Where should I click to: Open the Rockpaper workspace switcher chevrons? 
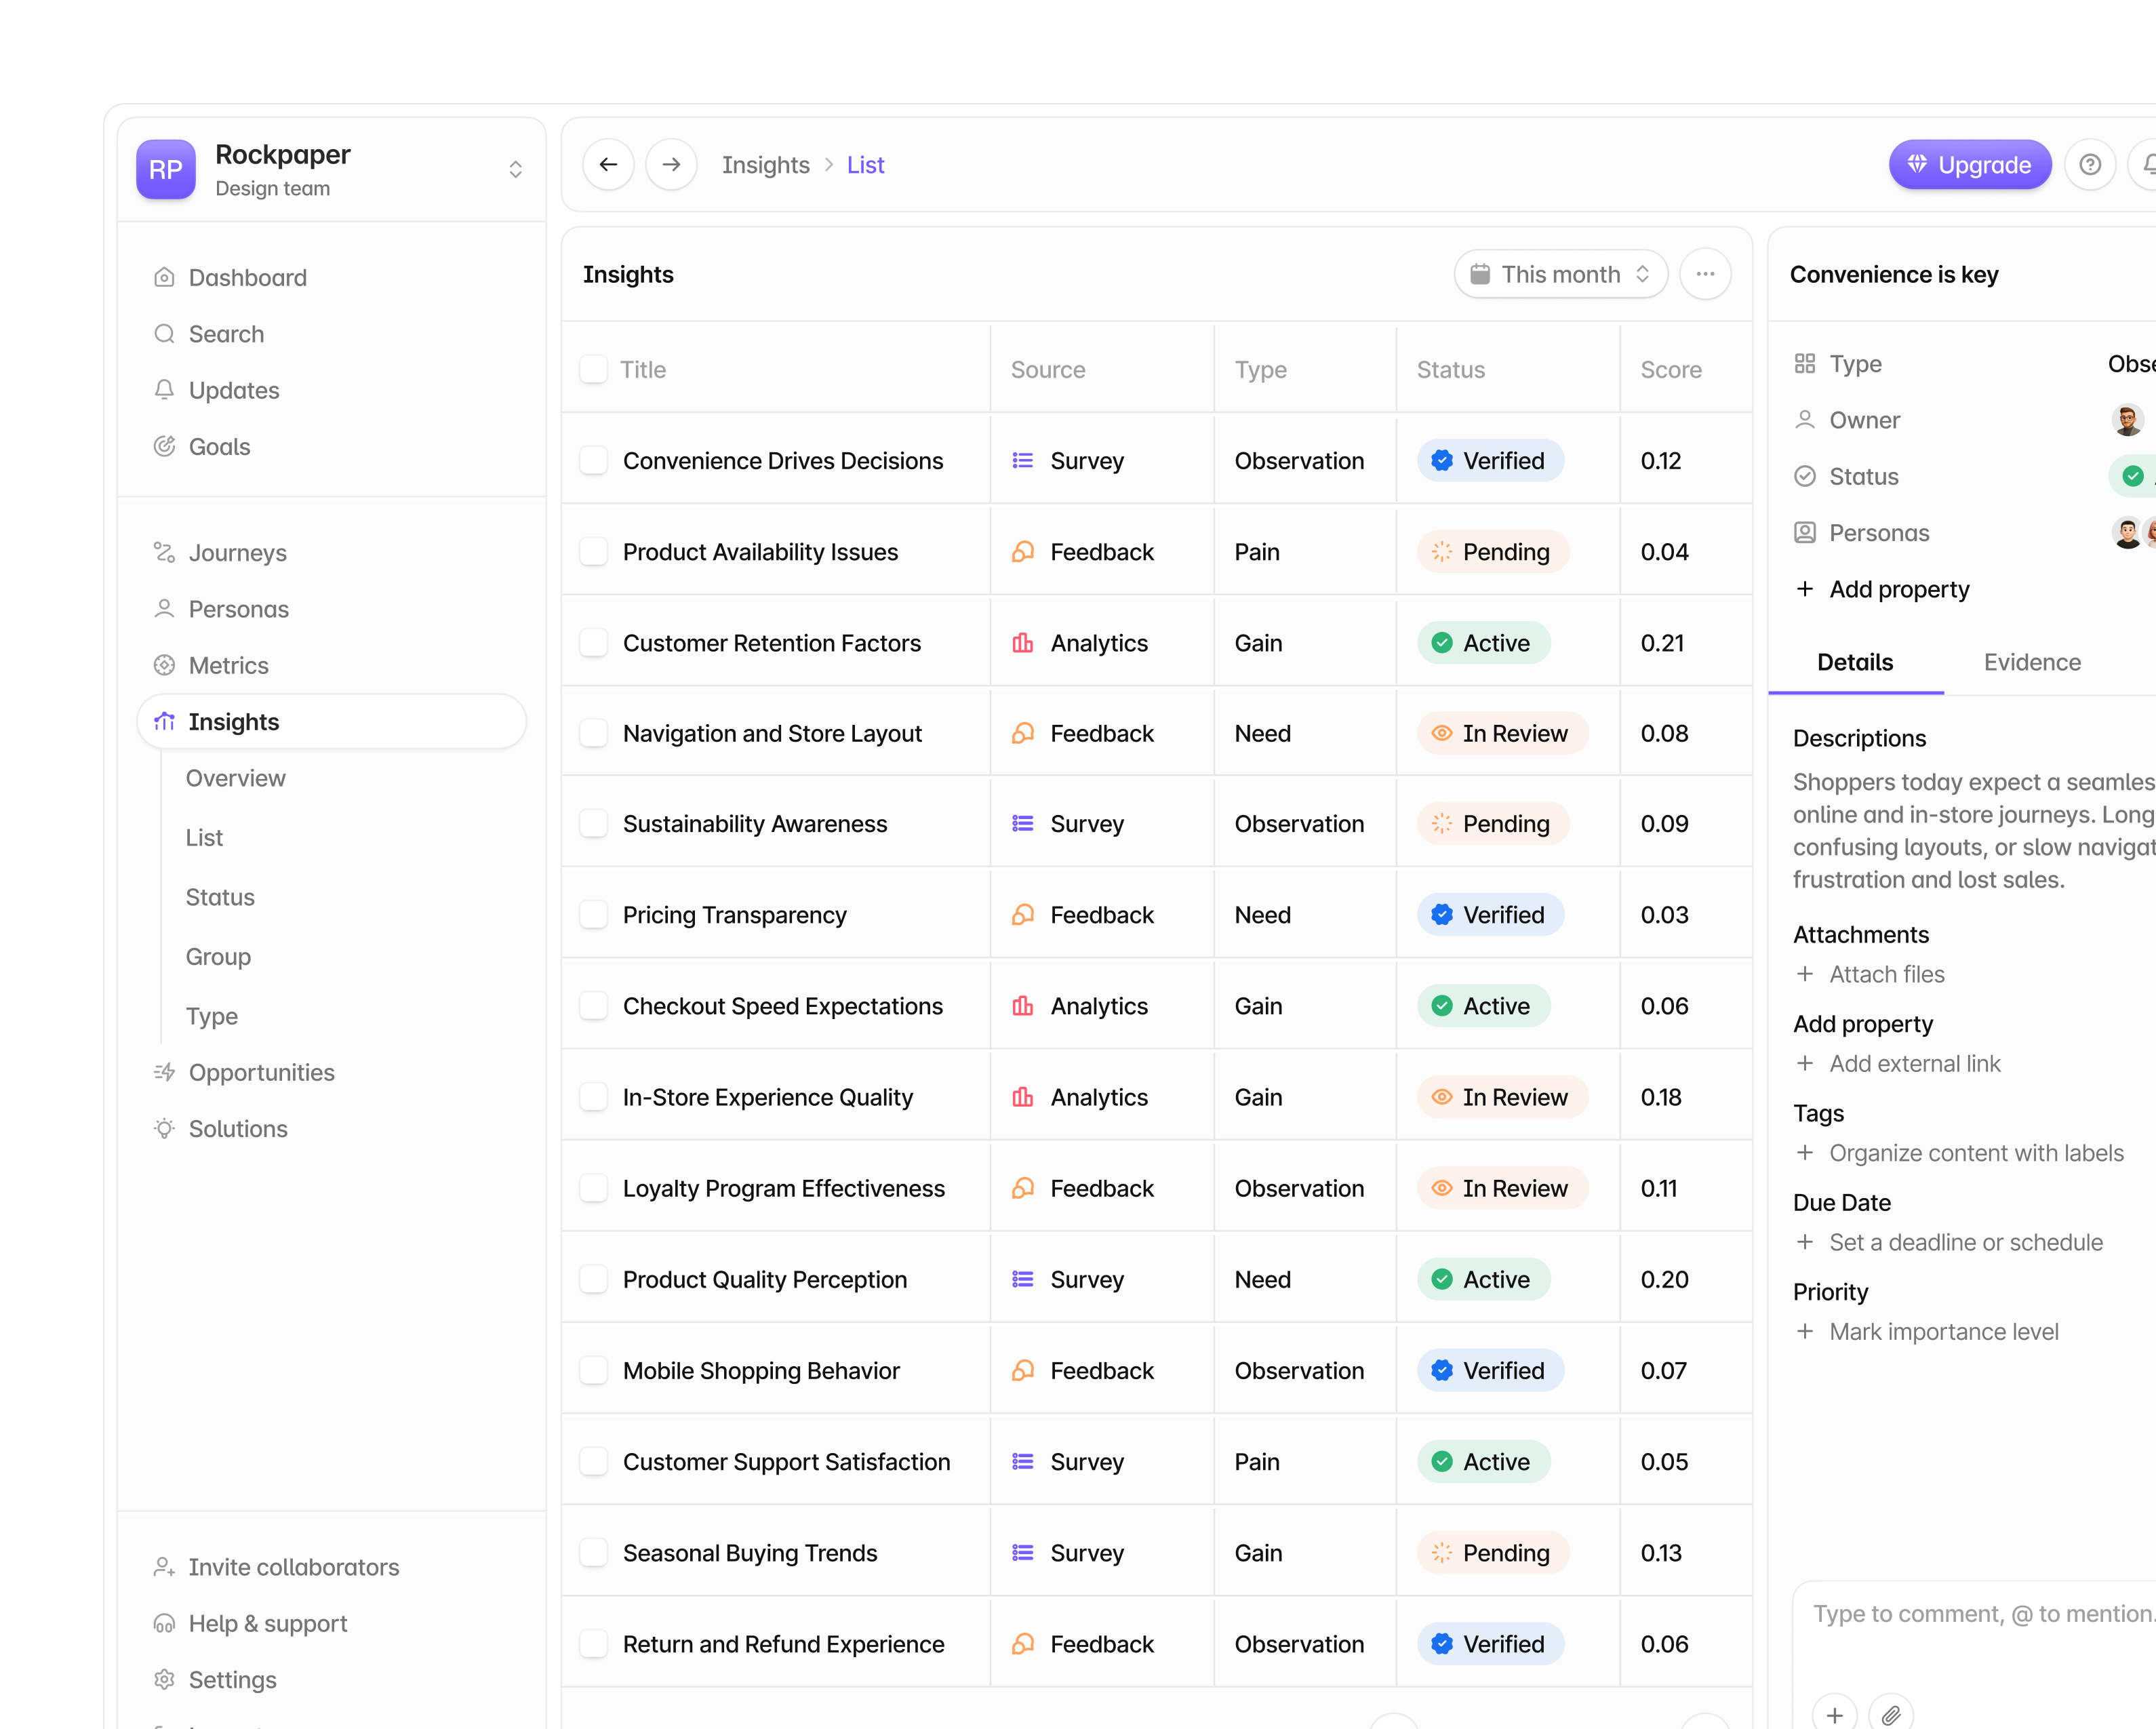pyautogui.click(x=515, y=169)
